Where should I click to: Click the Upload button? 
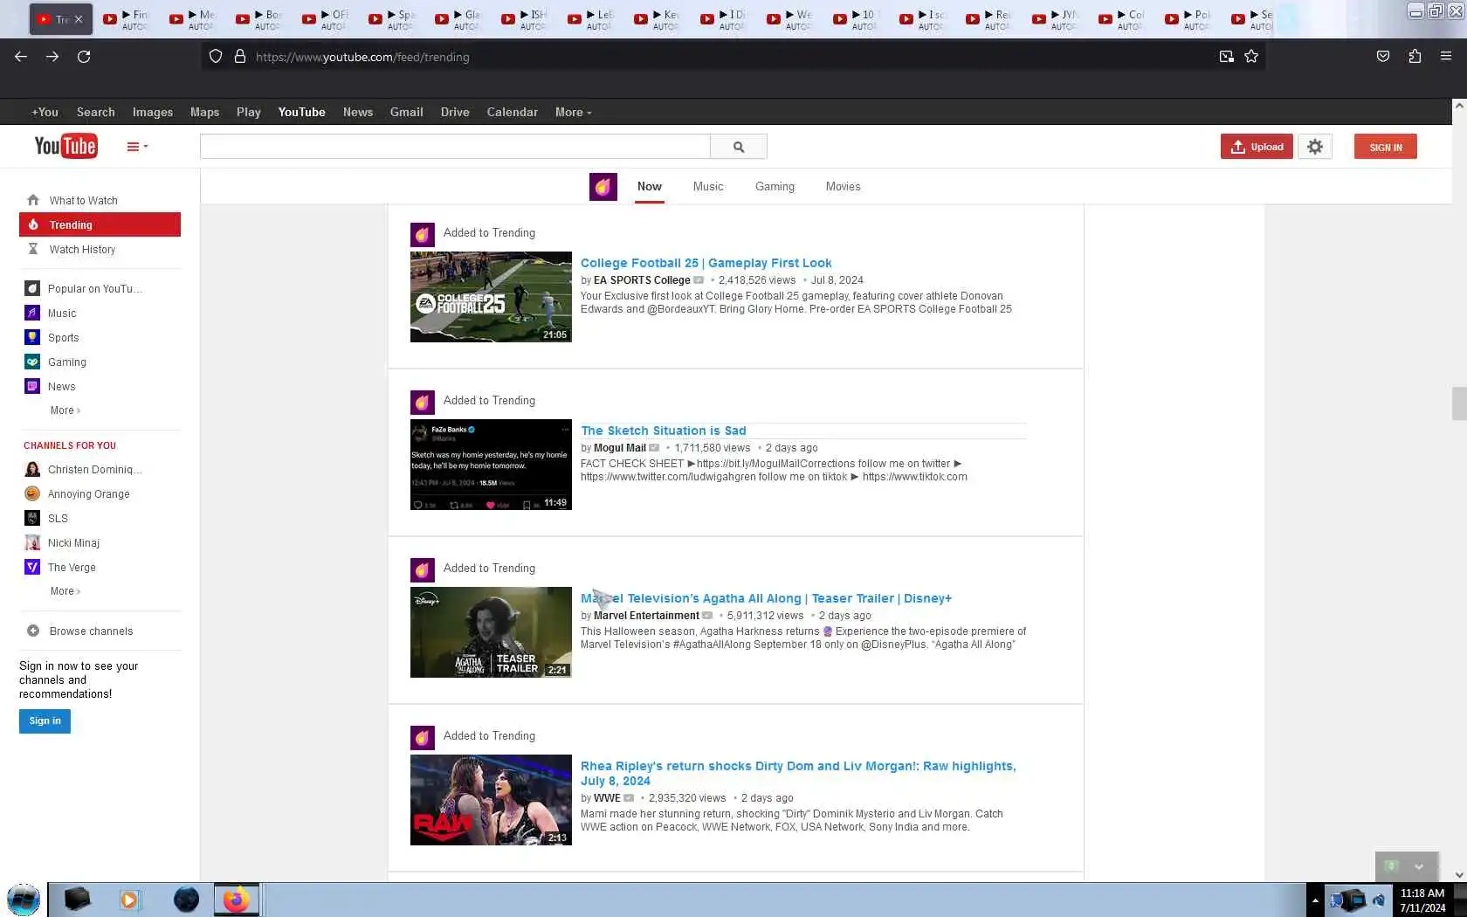1257,147
